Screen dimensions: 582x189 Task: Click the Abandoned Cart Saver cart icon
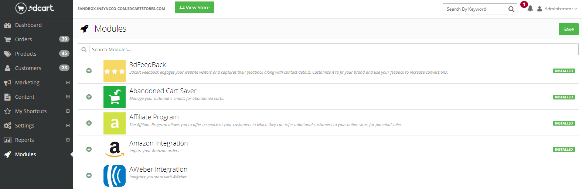tap(114, 97)
